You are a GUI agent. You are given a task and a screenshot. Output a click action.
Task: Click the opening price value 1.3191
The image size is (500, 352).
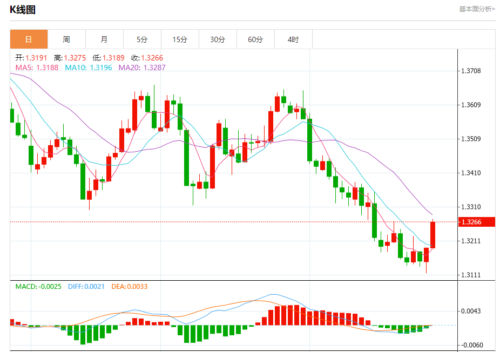tap(36, 58)
